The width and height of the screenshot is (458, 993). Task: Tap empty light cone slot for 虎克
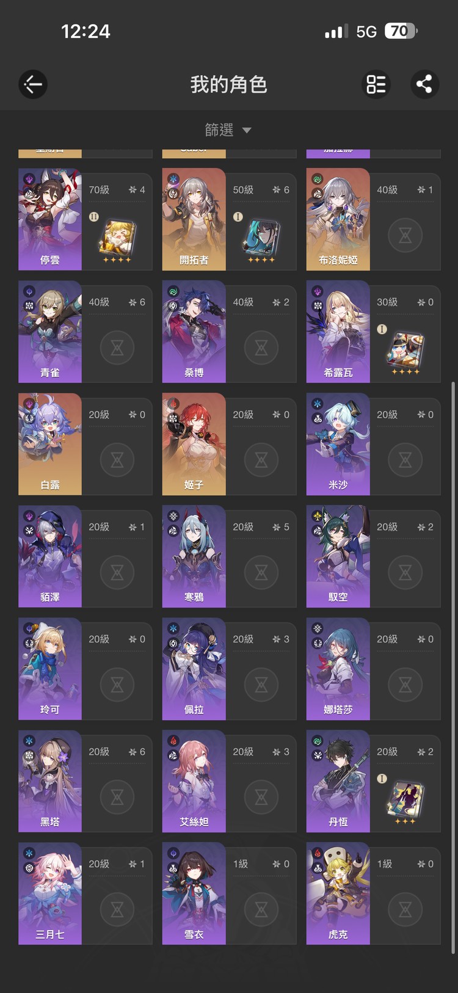[405, 910]
